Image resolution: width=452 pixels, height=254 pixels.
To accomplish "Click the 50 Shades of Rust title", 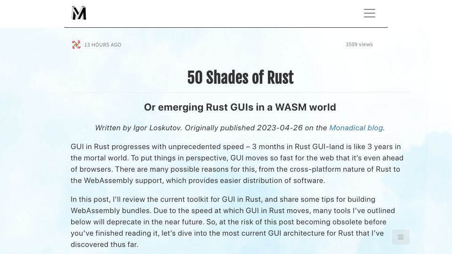I will click(x=241, y=78).
